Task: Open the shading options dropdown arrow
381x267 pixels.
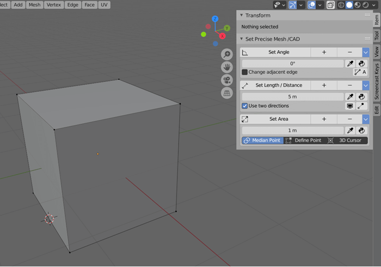Action: point(374,5)
